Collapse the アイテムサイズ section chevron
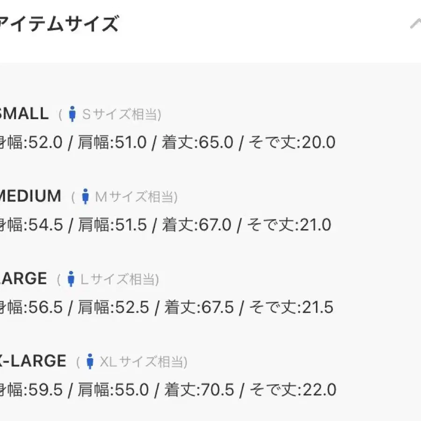This screenshot has height=421, width=421. coord(416,24)
